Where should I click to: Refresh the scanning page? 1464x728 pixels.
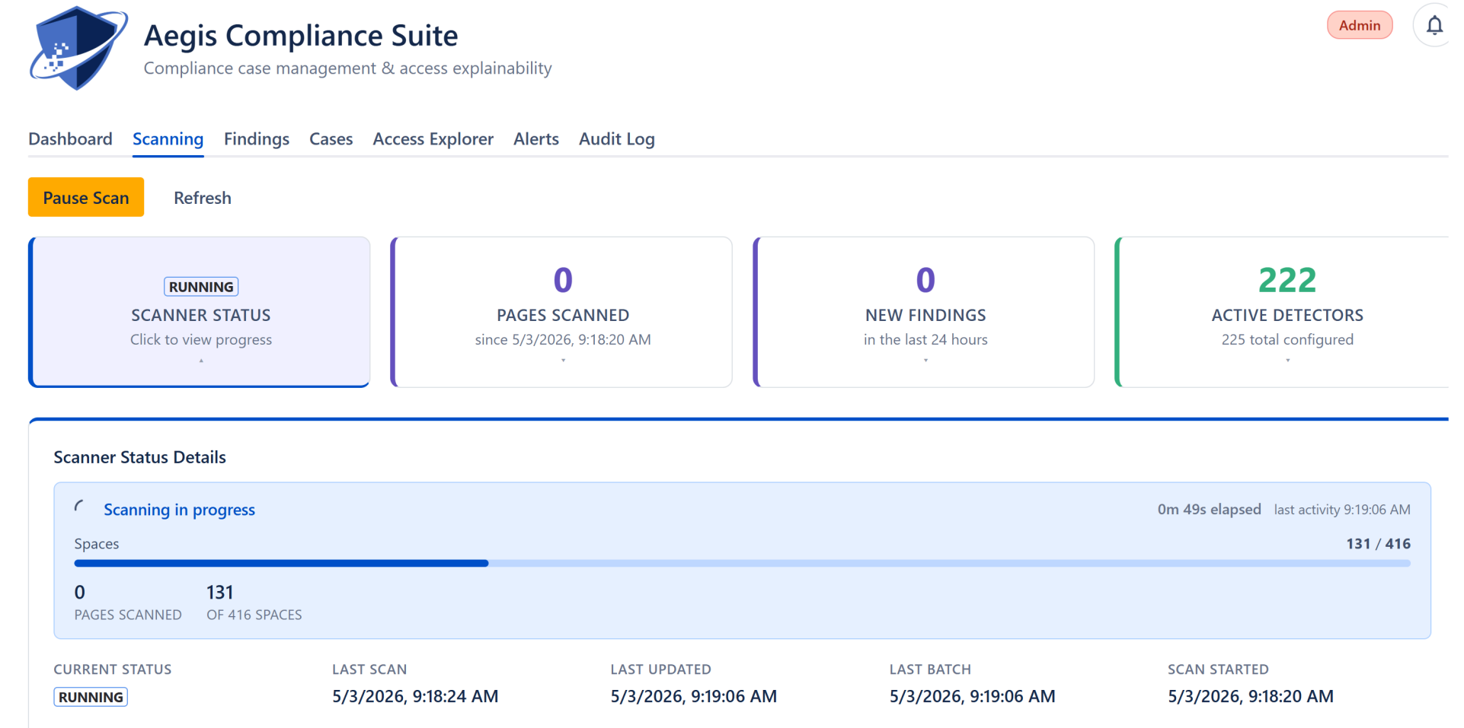point(203,198)
